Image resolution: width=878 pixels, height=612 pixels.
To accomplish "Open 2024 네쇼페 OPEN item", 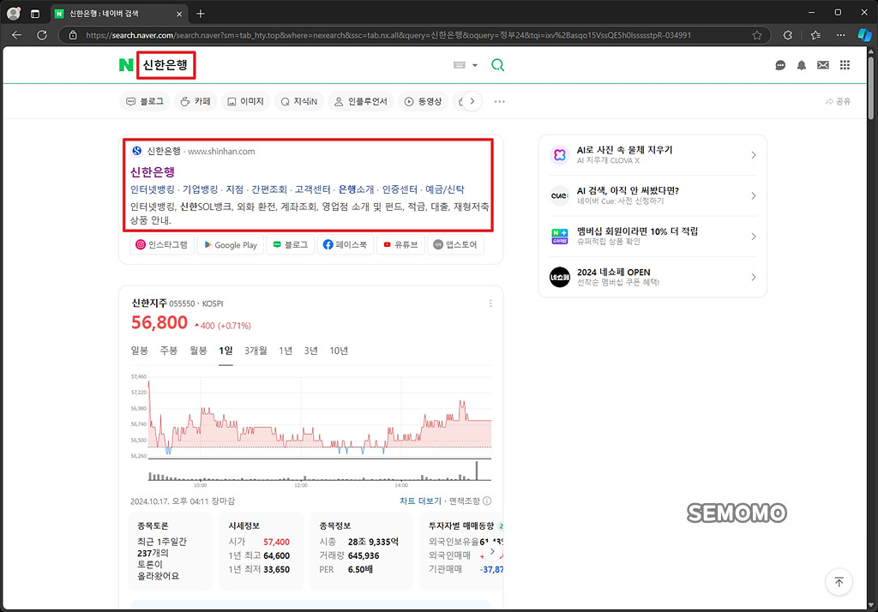I will click(652, 277).
